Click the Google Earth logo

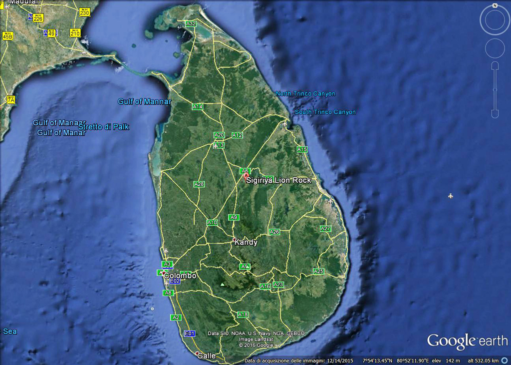click(x=467, y=342)
